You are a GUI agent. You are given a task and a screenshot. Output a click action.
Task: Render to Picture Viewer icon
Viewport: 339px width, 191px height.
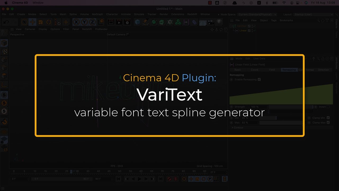119,22
